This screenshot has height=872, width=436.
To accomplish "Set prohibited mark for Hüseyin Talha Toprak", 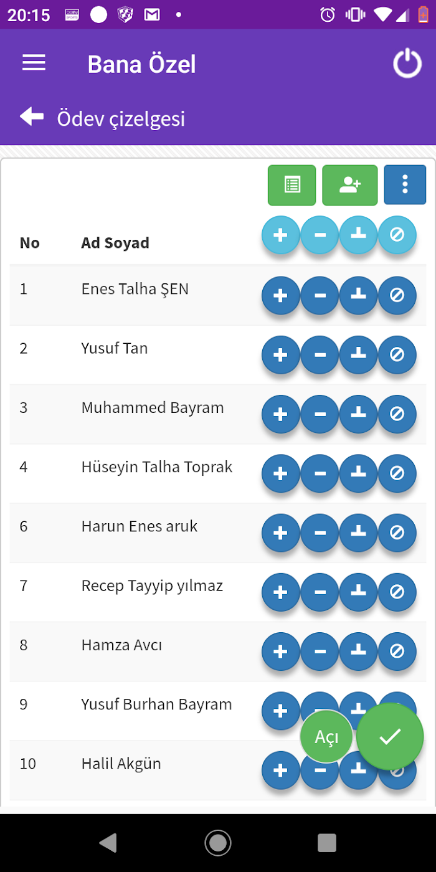I will 397,473.
